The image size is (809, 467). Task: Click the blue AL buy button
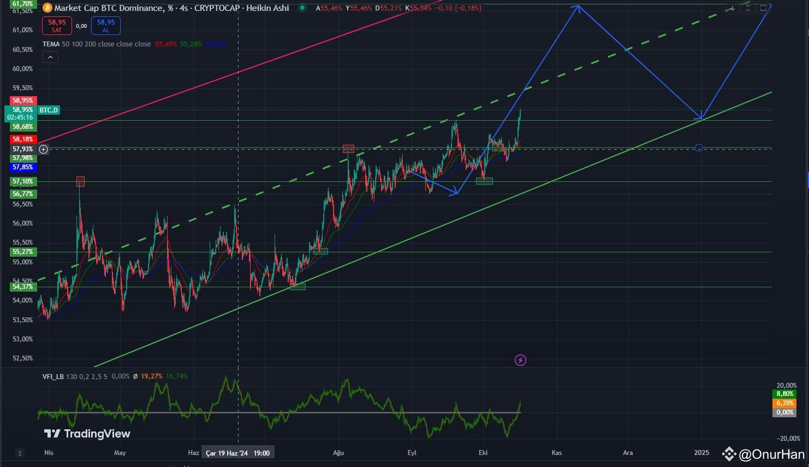pos(105,25)
